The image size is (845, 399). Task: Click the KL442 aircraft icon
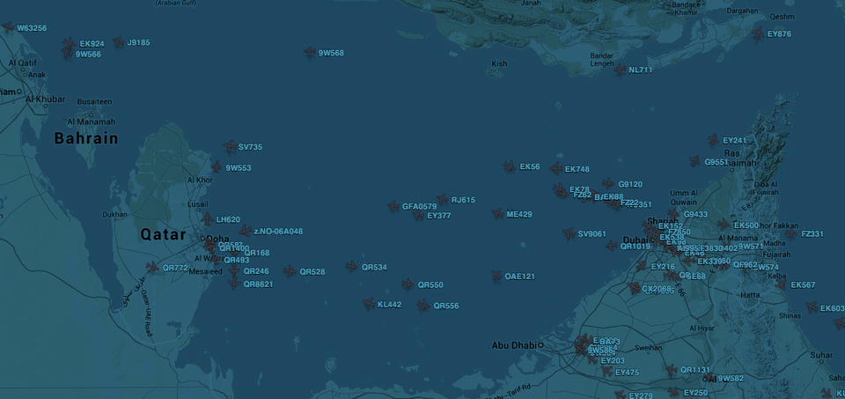[x=369, y=305]
